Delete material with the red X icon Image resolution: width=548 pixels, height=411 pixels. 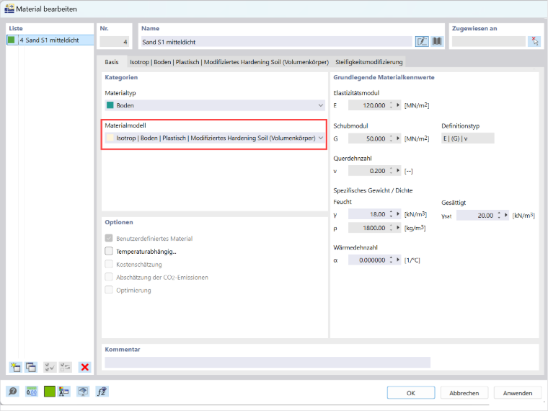[84, 367]
